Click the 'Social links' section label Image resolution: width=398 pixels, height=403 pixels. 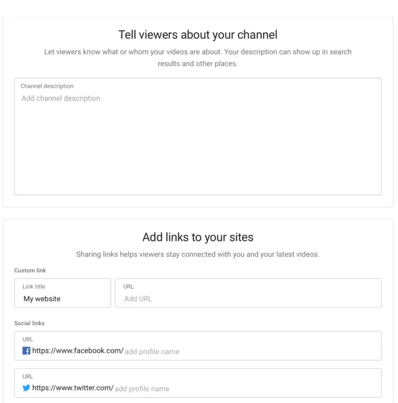(30, 323)
